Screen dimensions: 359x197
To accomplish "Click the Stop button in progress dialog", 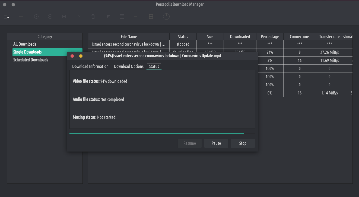I will (243, 143).
